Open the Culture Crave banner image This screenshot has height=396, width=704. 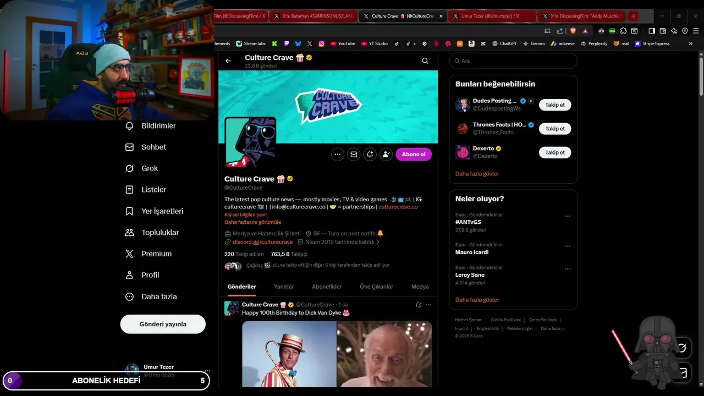coord(328,107)
